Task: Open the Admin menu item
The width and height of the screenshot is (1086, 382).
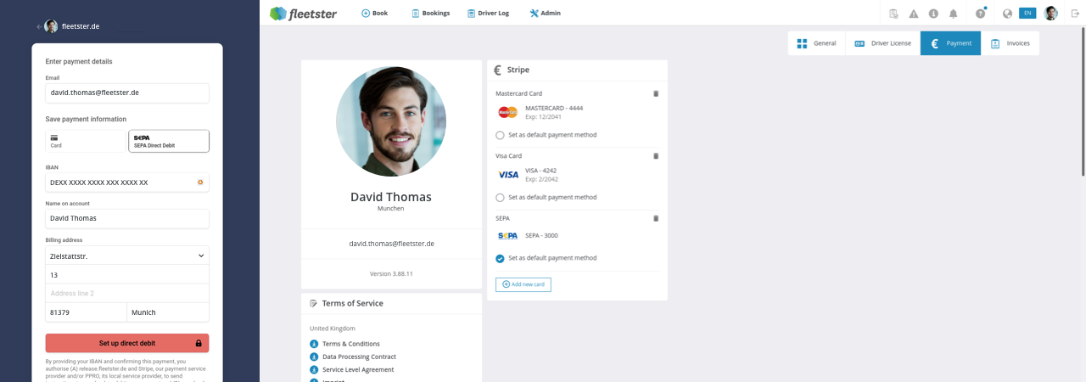Action: tap(545, 13)
